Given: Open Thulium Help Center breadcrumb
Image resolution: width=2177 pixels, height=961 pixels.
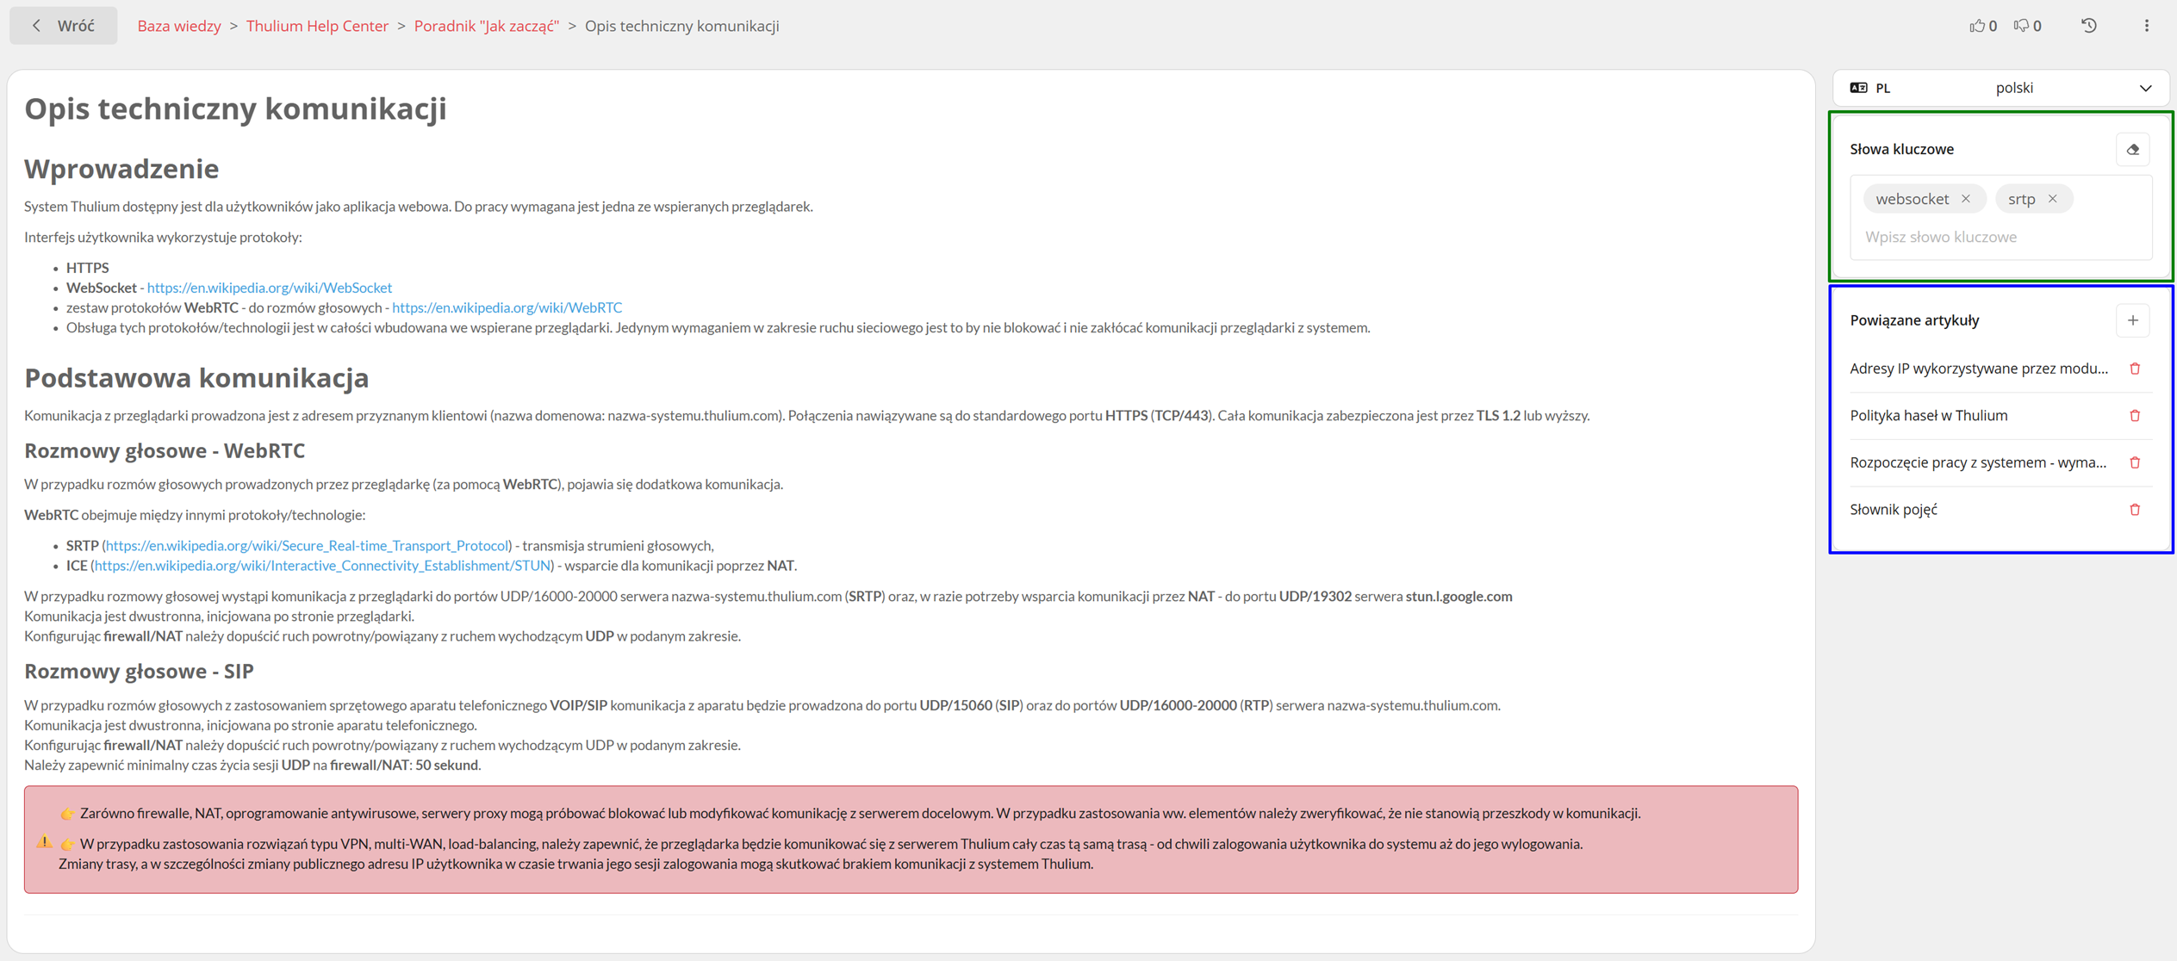Looking at the screenshot, I should click(317, 26).
